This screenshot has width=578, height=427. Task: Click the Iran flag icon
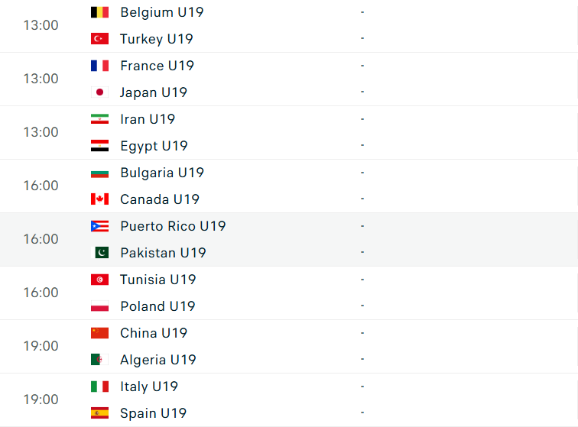[x=99, y=119]
